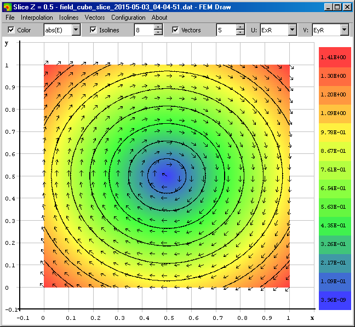355x327 pixels.
Task: Toggle the Isolines checkbox
Action: [x=93, y=30]
